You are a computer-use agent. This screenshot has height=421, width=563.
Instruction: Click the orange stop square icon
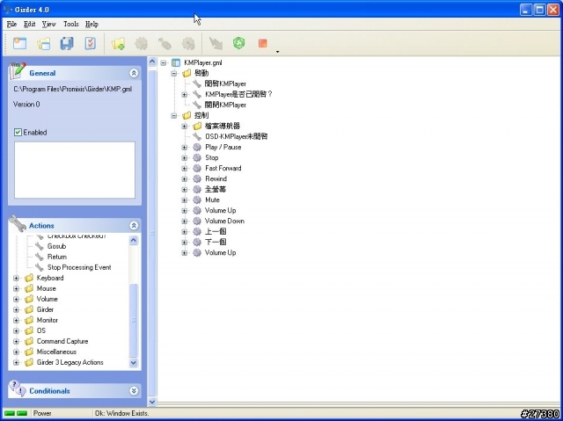click(x=262, y=43)
